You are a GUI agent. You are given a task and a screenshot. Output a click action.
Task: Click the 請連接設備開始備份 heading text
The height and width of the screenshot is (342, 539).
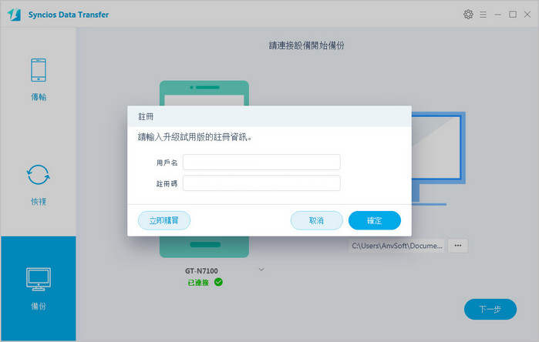(x=306, y=45)
